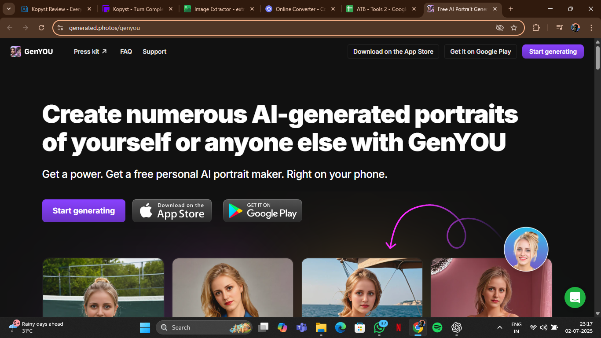Open the Windows Start menu
Screen dimensions: 601x338
pos(145,327)
